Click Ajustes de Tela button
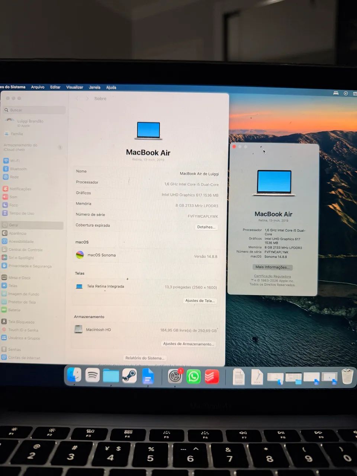357x476 pixels. (200, 300)
